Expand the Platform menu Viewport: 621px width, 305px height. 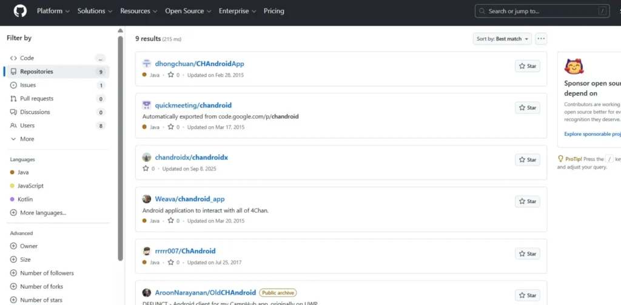(53, 11)
